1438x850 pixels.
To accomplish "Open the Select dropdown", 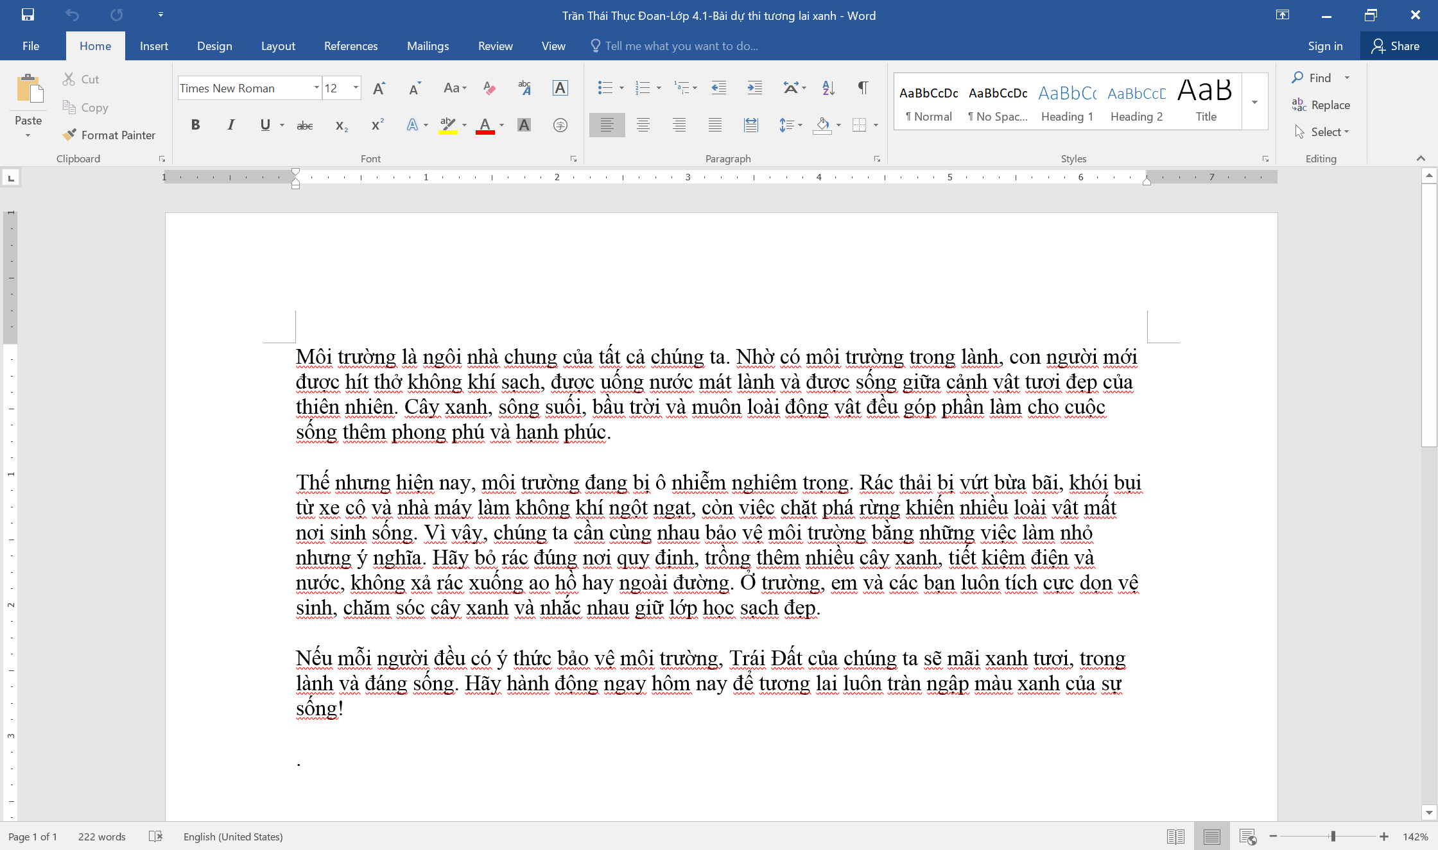I will [x=1323, y=132].
